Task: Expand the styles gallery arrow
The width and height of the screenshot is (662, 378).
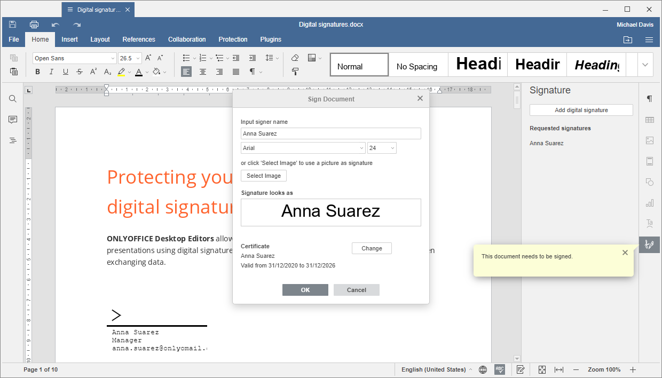Action: tap(645, 65)
